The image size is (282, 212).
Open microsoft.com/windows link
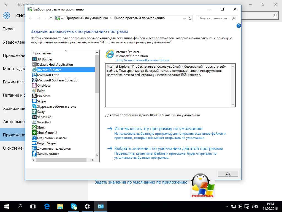tap(142, 60)
